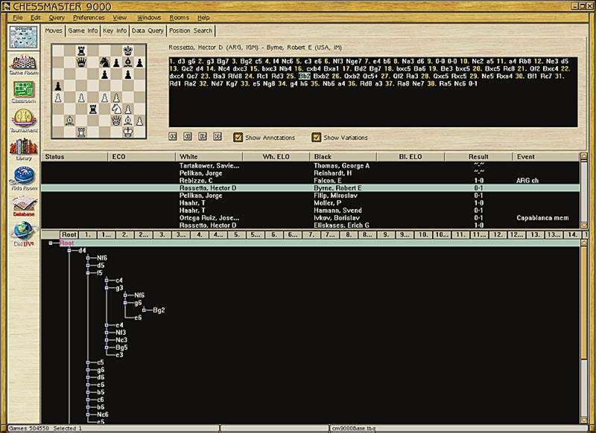Click the game list scrollbar down arrow
The width and height of the screenshot is (596, 433).
coord(584,225)
